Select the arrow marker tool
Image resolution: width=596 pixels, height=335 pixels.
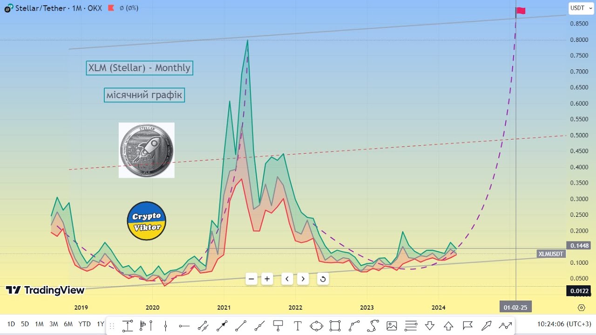(486, 326)
